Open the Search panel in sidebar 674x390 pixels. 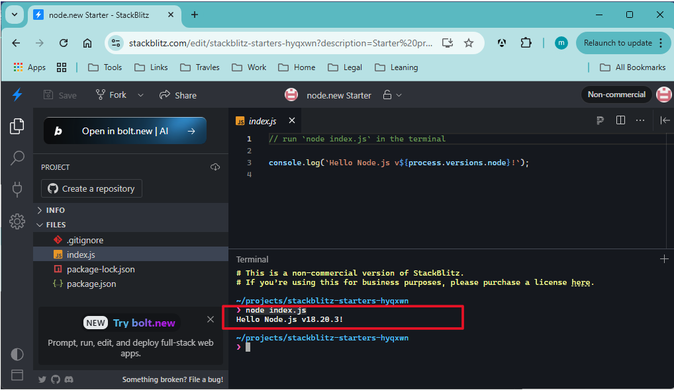point(17,157)
